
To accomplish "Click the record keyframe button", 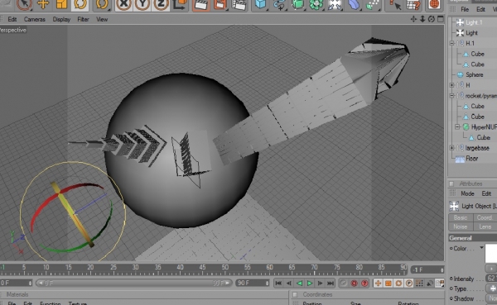I will 343,284.
